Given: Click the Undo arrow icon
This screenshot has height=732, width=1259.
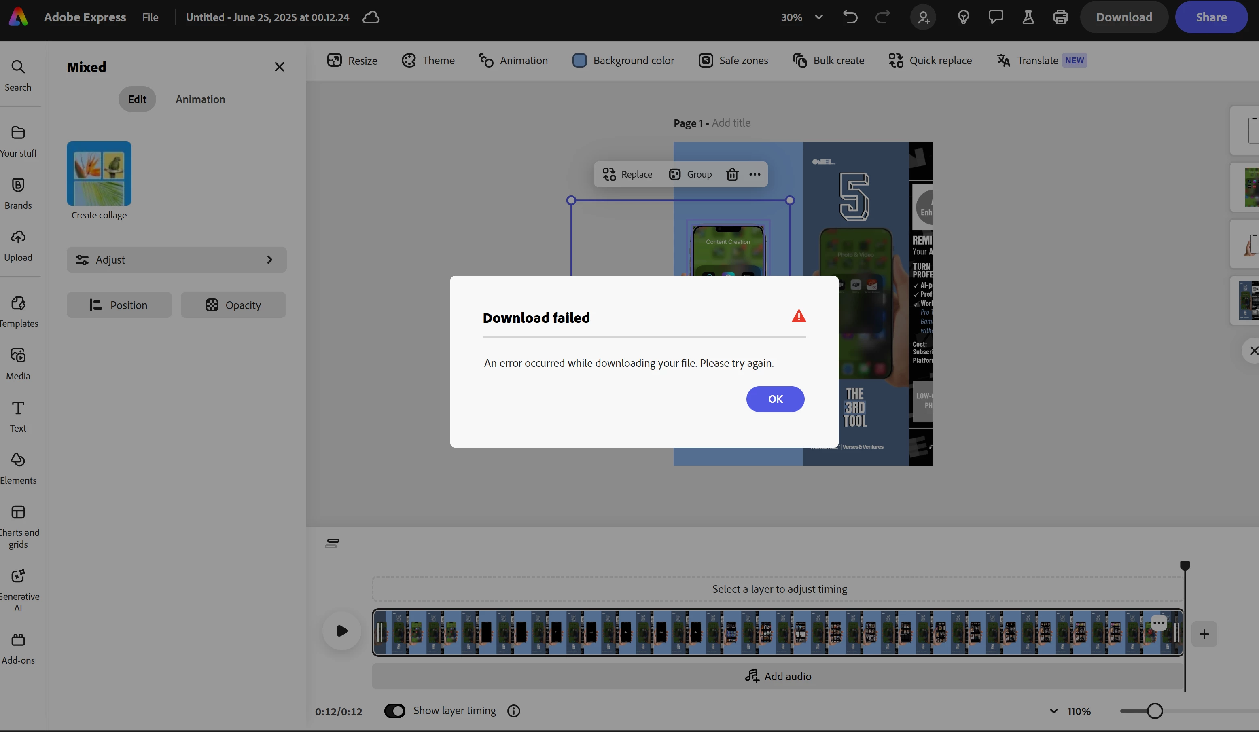Looking at the screenshot, I should [850, 17].
